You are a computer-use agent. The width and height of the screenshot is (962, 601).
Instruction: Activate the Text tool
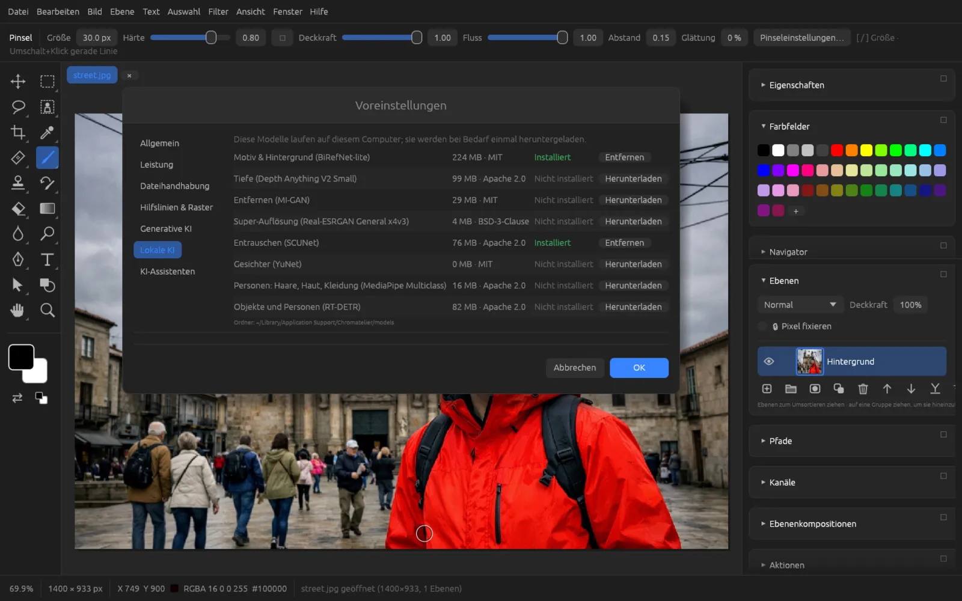(47, 259)
